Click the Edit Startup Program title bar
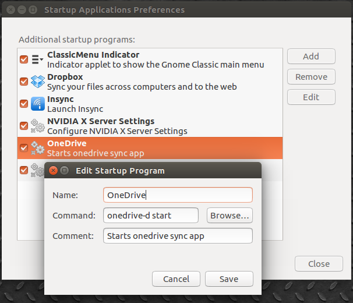 click(153, 171)
